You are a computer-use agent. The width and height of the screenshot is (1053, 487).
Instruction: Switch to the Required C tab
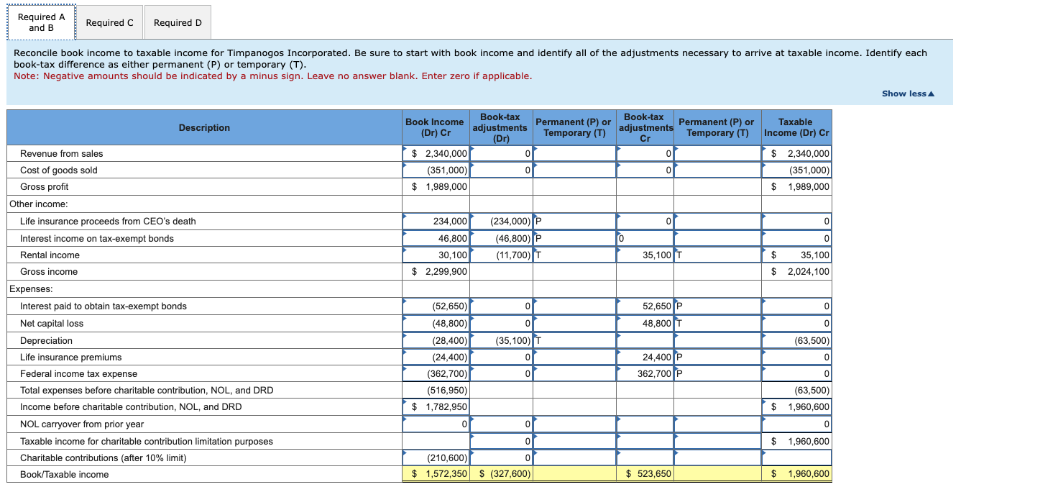coord(109,22)
